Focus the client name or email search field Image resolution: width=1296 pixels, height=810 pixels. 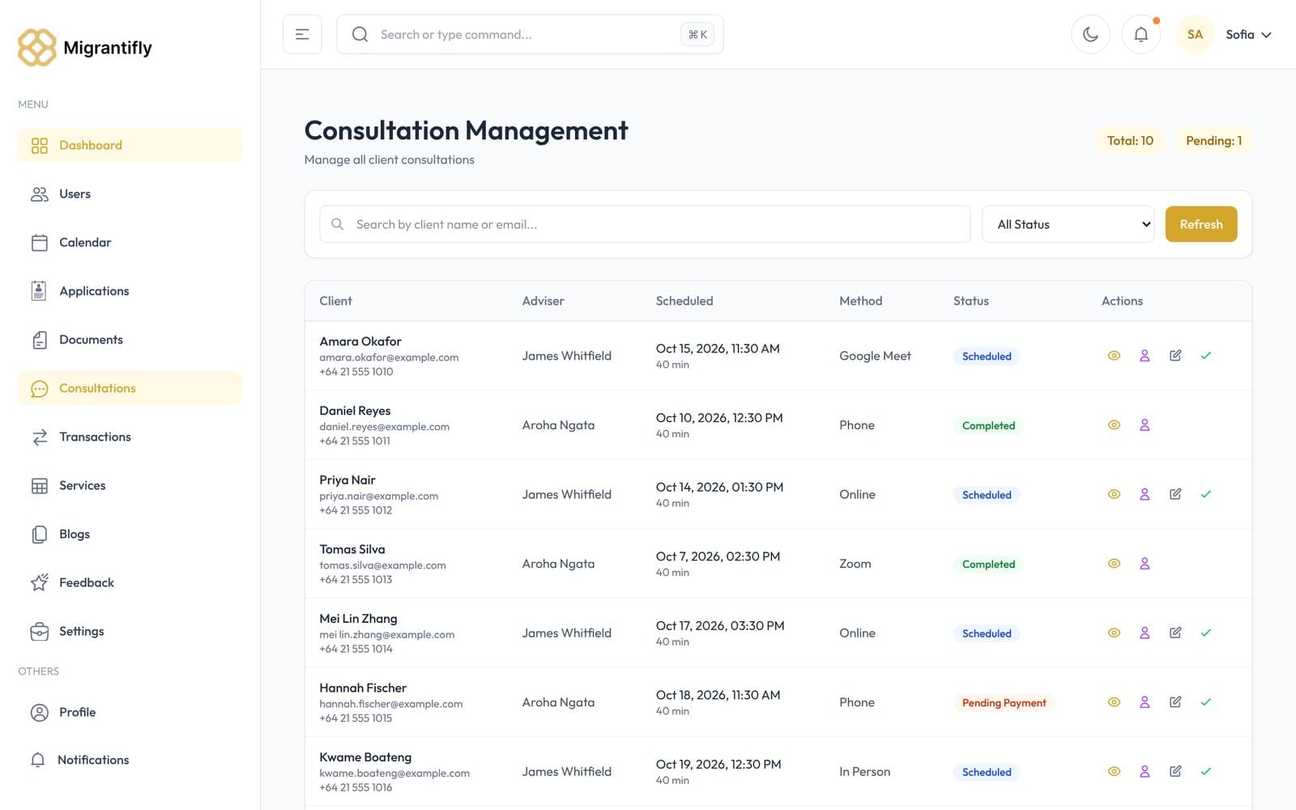point(645,224)
